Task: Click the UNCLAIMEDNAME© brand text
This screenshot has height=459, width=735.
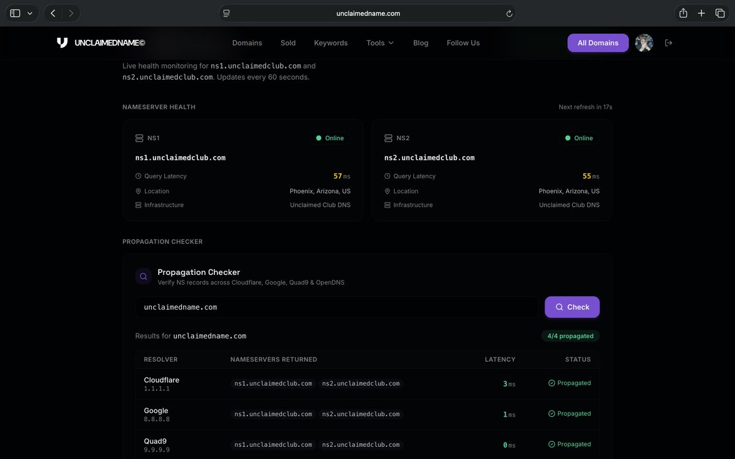Action: (x=110, y=43)
